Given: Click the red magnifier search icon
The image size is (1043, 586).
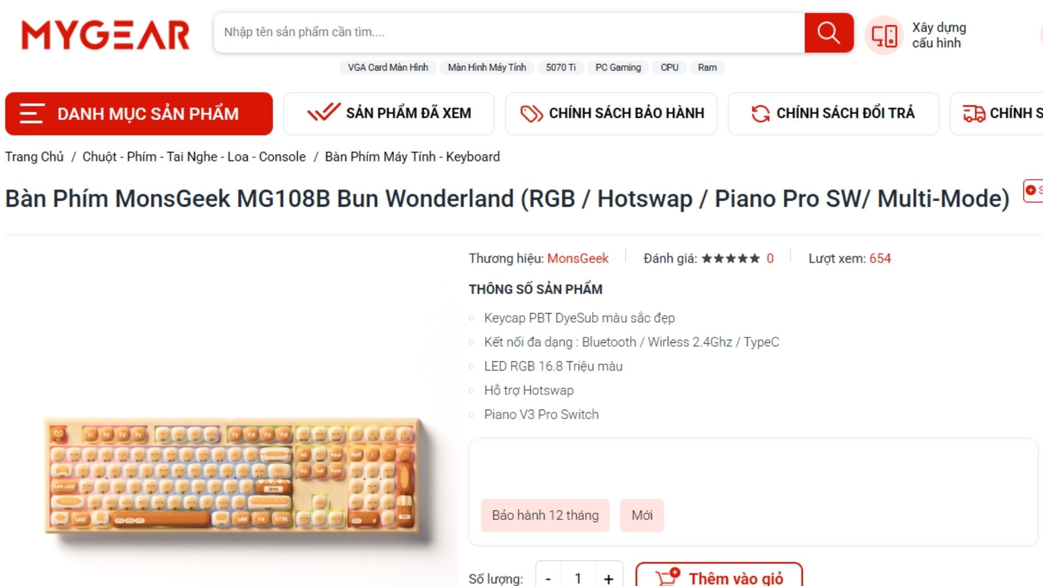Looking at the screenshot, I should pos(828,33).
